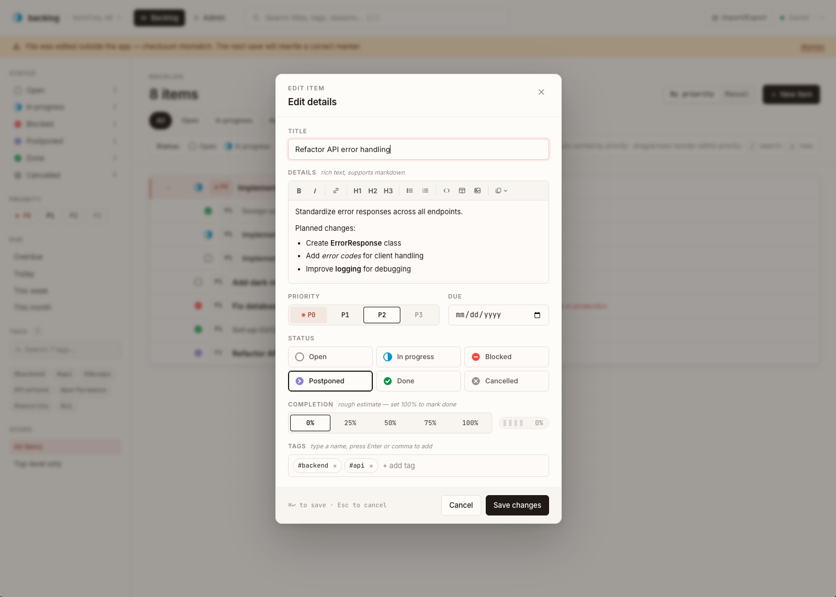Viewport: 836px width, 597px height.
Task: Set completion to 0%
Action: pos(310,423)
